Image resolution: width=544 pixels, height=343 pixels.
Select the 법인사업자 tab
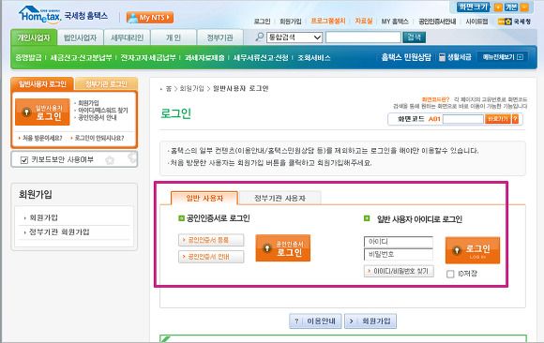click(80, 37)
